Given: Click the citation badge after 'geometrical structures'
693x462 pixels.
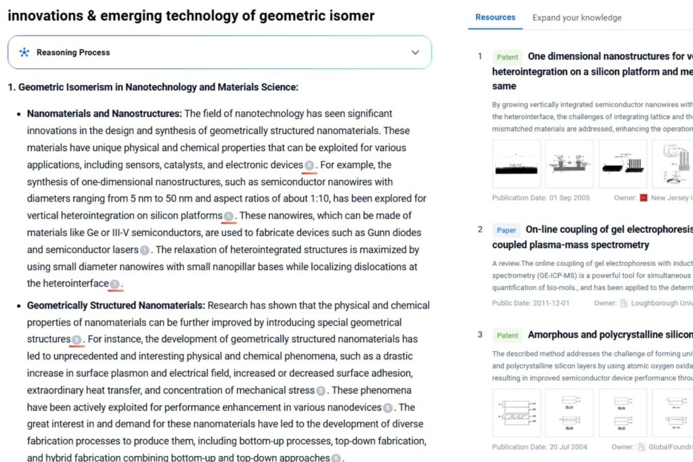Looking at the screenshot, I should click(76, 340).
